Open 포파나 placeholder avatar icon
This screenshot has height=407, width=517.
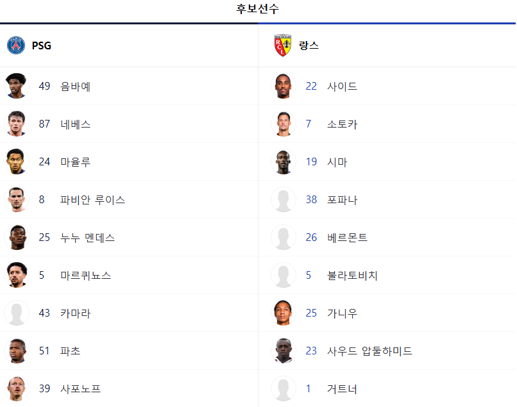[x=284, y=200]
